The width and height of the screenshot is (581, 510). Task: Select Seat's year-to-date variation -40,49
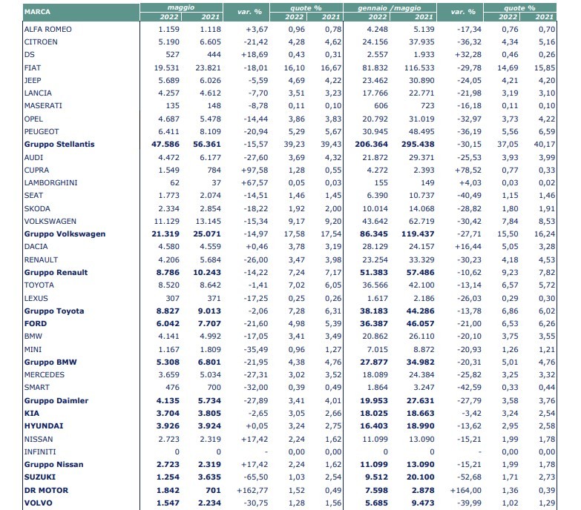469,195
